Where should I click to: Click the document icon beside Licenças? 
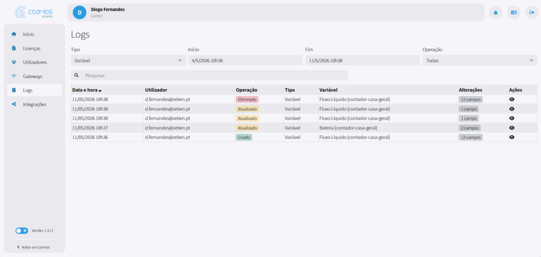click(14, 48)
